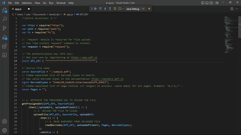
Task: Open the Help menu
Action: click(x=71, y=3)
